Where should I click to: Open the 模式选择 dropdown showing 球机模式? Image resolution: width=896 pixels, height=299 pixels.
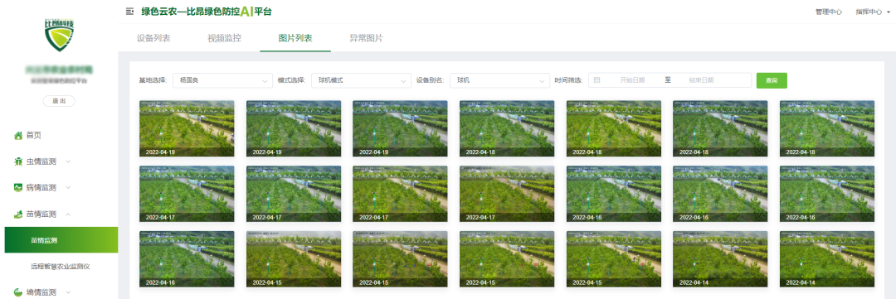[361, 80]
